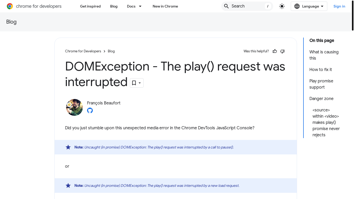The image size is (354, 199).
Task: Go to Blog in top navigation
Action: 114,6
